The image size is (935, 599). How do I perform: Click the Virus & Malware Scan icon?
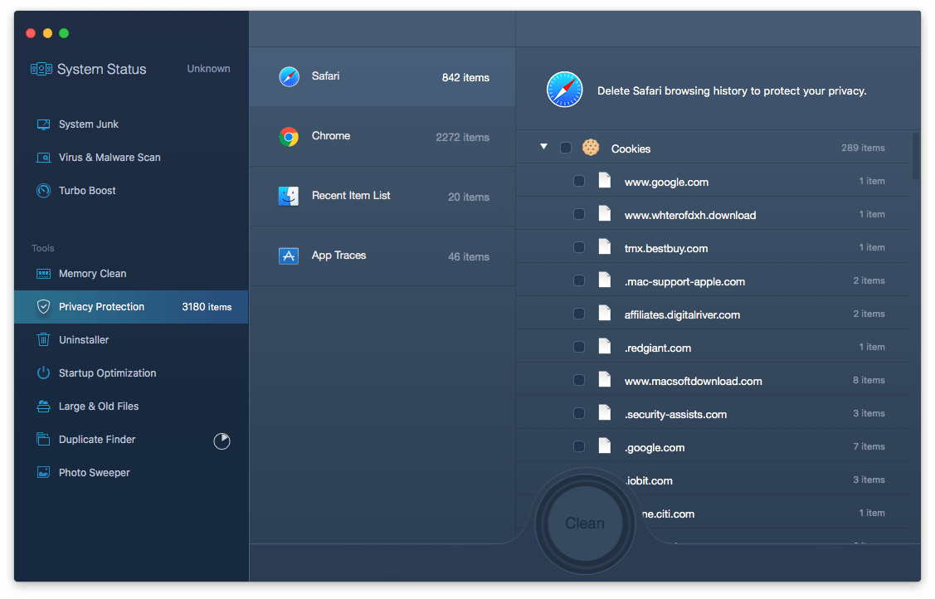pos(43,158)
